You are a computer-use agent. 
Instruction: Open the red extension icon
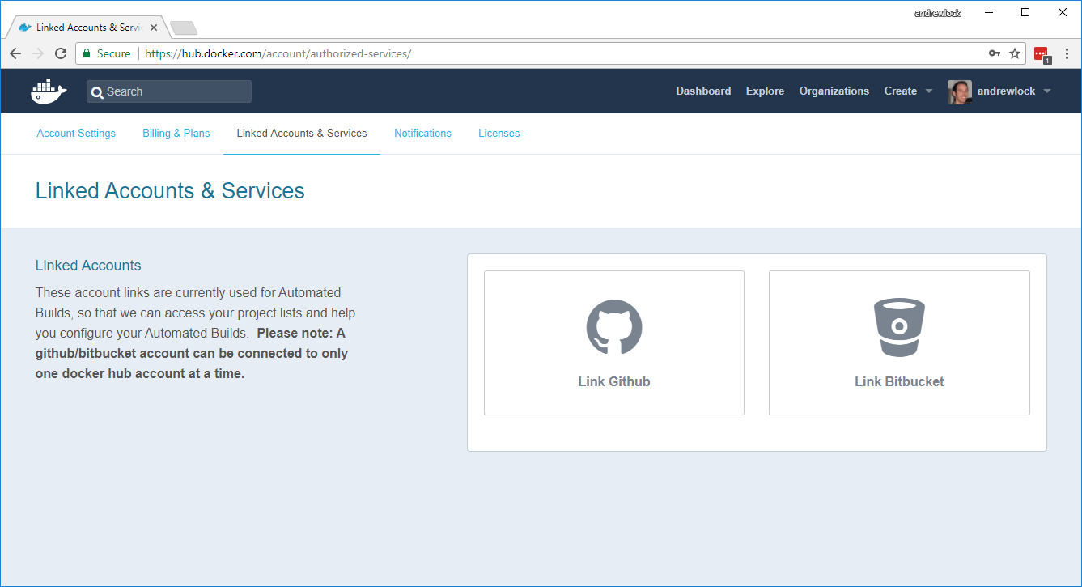(x=1042, y=54)
